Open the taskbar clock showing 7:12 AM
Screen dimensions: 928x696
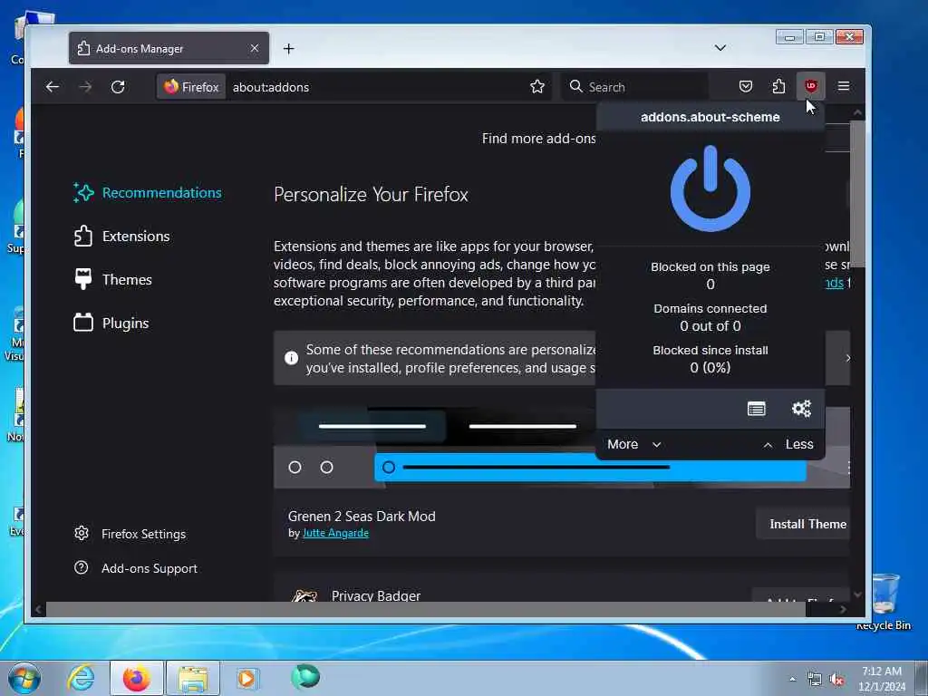[x=881, y=679]
